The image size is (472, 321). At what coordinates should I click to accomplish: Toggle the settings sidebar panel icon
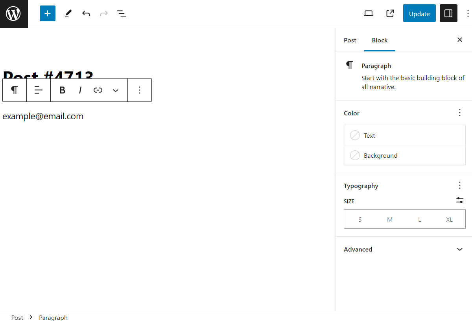pyautogui.click(x=448, y=13)
